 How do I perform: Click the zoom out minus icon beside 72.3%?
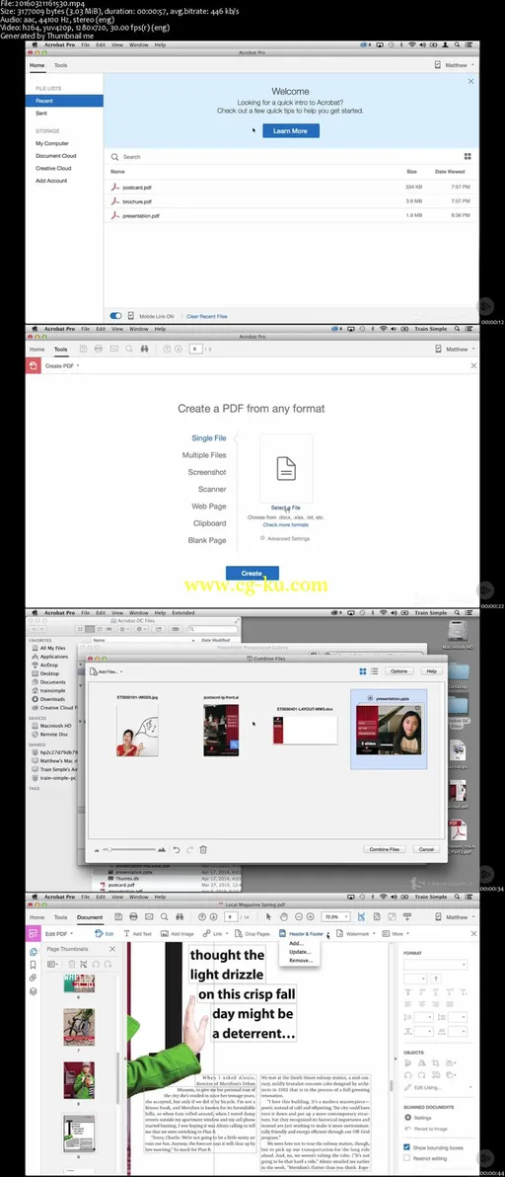(x=298, y=916)
